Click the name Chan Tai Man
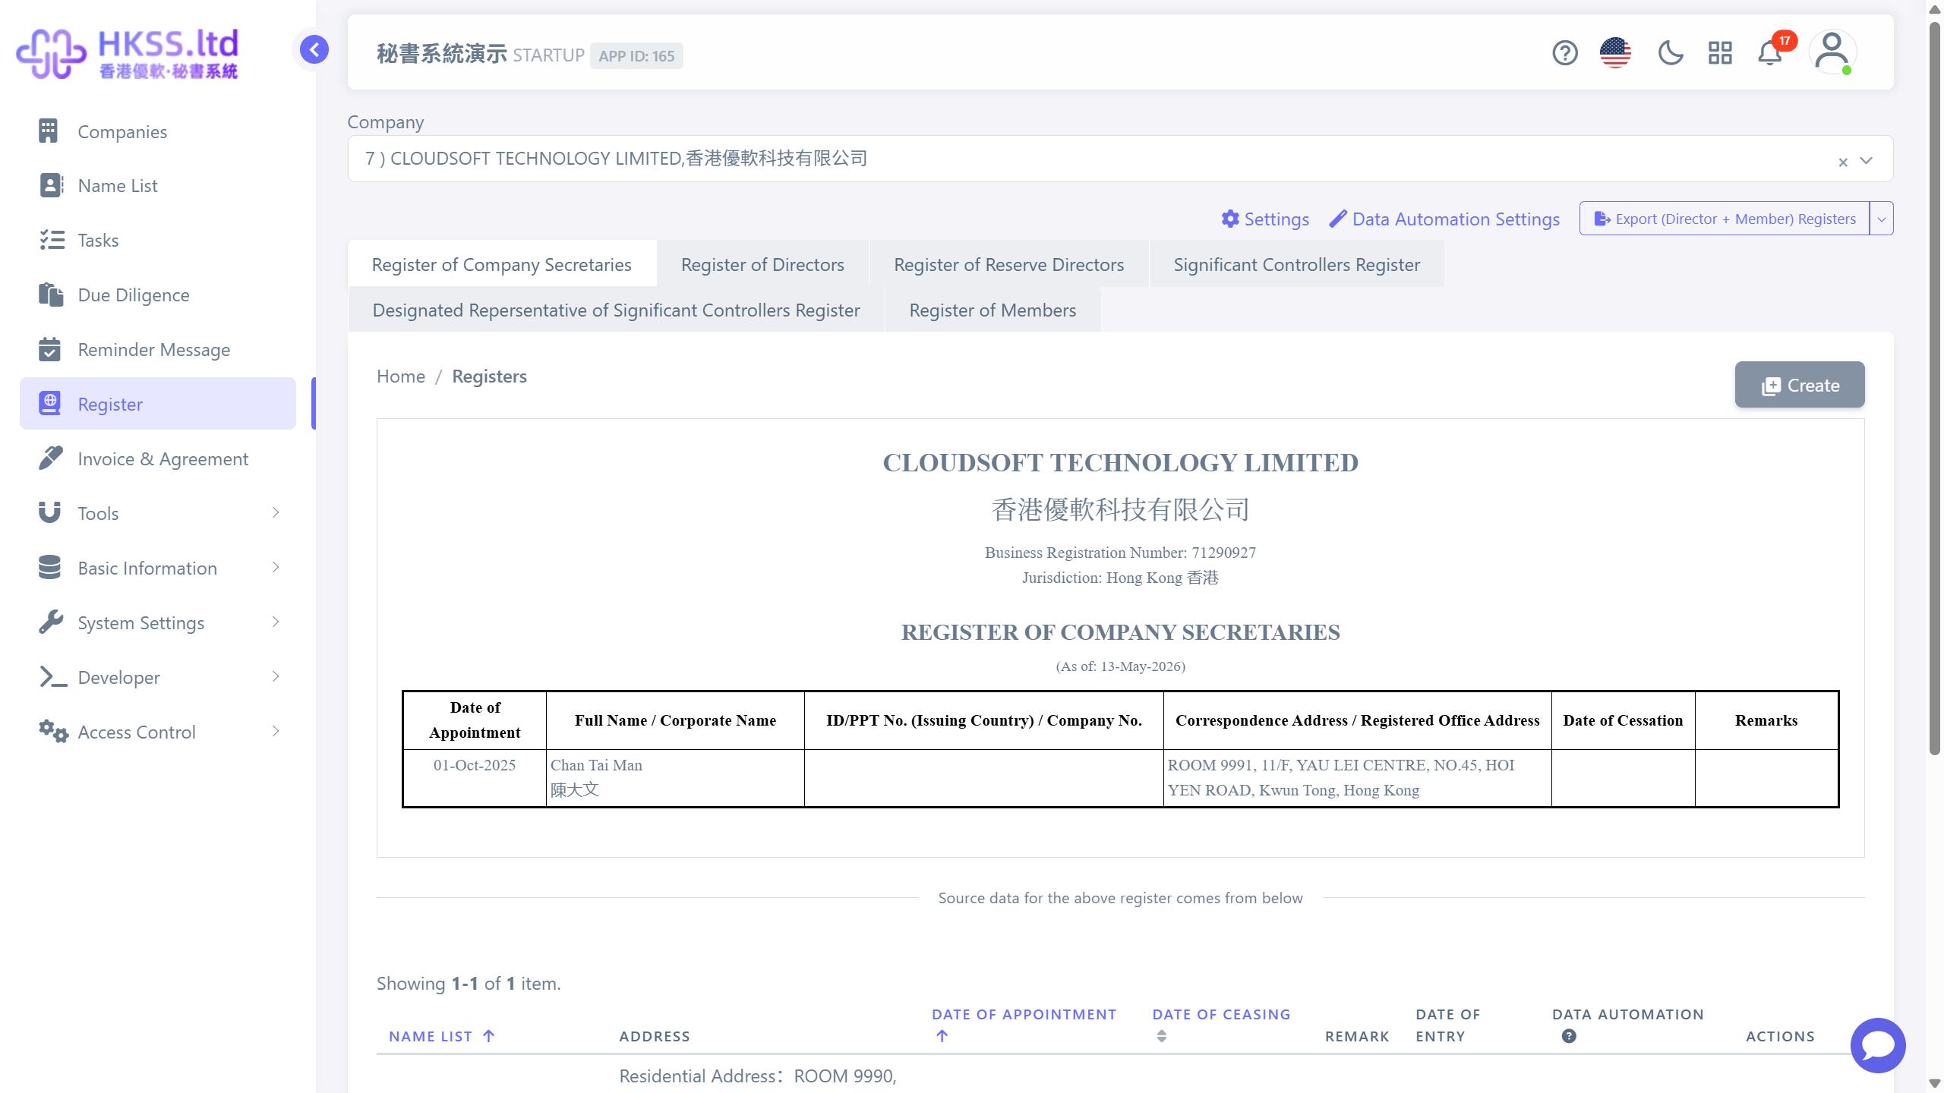This screenshot has height=1093, width=1944. [596, 765]
